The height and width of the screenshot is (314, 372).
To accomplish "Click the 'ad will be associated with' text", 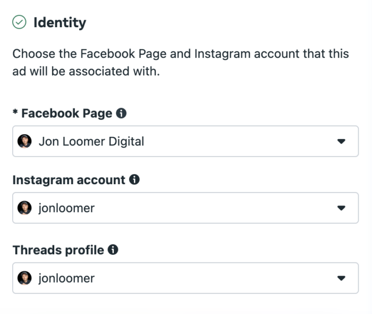I will tap(86, 71).
